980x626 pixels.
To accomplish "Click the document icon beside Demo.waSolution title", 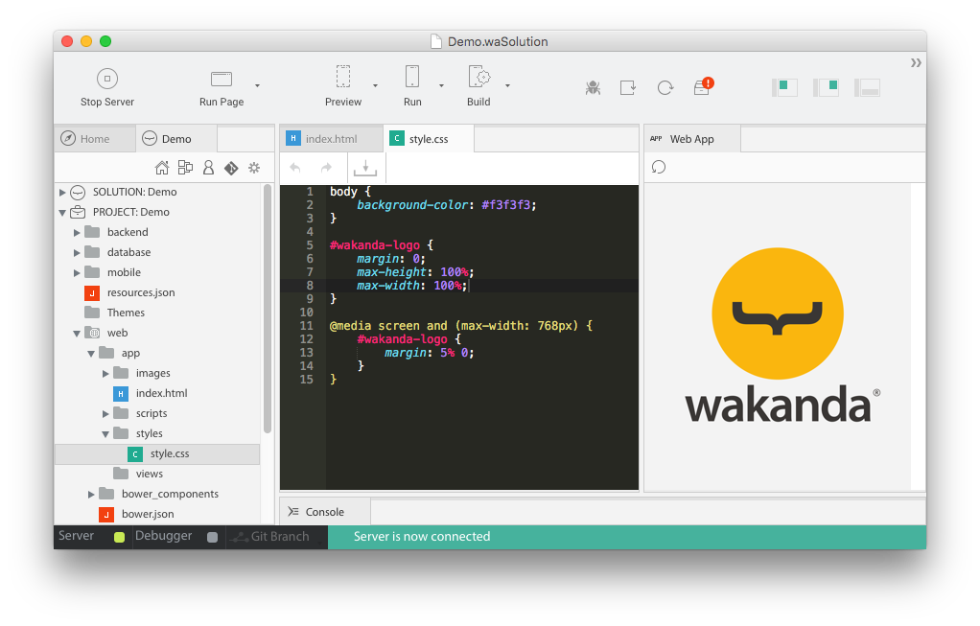I will (436, 41).
